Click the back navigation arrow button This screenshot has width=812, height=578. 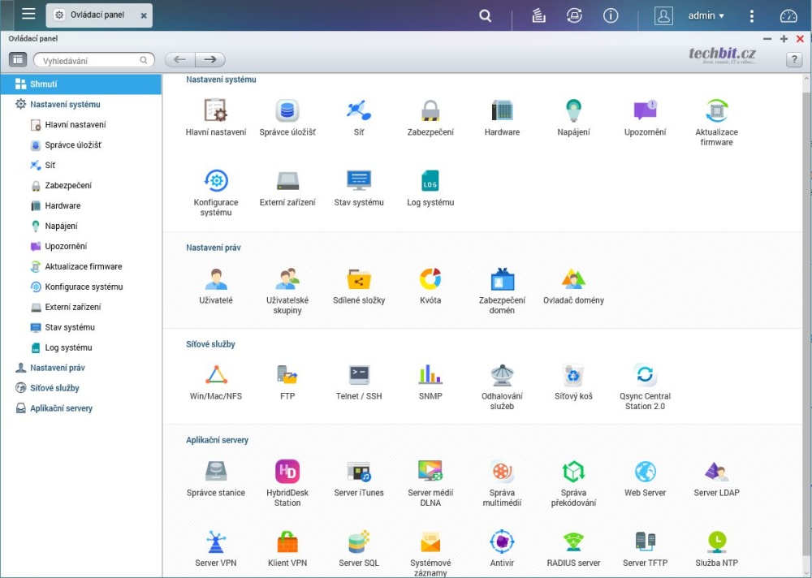(x=180, y=60)
